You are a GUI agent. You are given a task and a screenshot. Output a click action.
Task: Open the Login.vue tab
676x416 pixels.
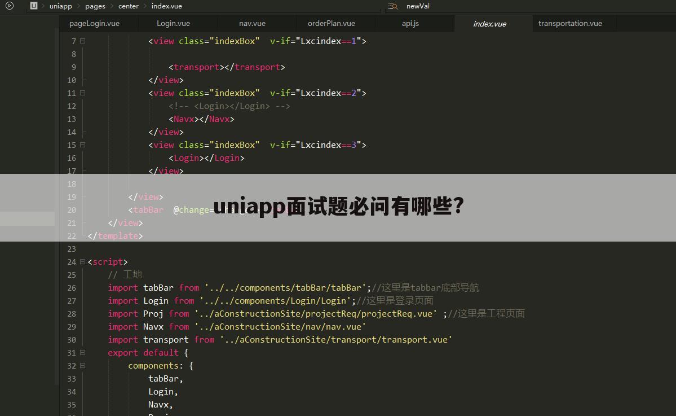173,23
